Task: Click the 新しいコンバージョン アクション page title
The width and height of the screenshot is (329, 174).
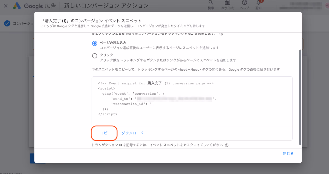Action: (106, 6)
